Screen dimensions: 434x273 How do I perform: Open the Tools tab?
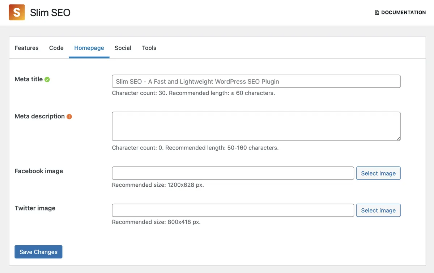(149, 48)
